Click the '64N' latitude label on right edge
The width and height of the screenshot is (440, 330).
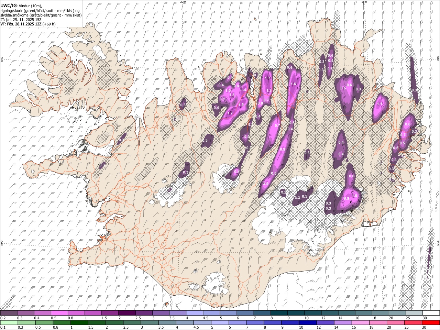click(x=438, y=243)
